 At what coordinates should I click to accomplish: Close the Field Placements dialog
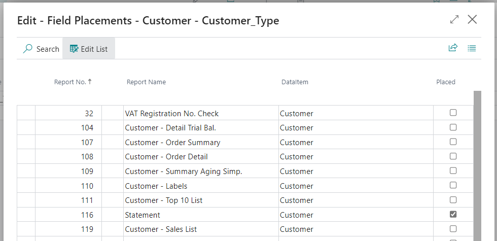(472, 19)
